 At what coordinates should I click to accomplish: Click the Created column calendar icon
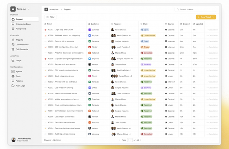[x=181, y=24]
